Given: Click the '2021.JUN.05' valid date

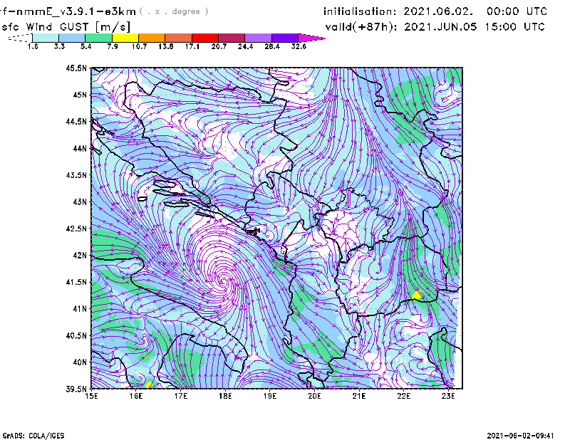Looking at the screenshot, I should [440, 27].
